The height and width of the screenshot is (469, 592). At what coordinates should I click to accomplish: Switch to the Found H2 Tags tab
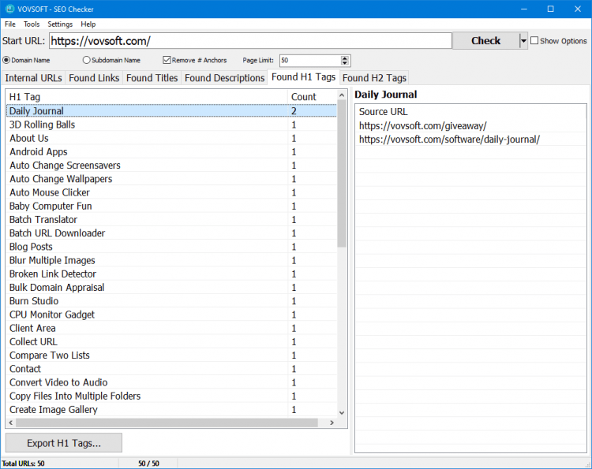(374, 78)
